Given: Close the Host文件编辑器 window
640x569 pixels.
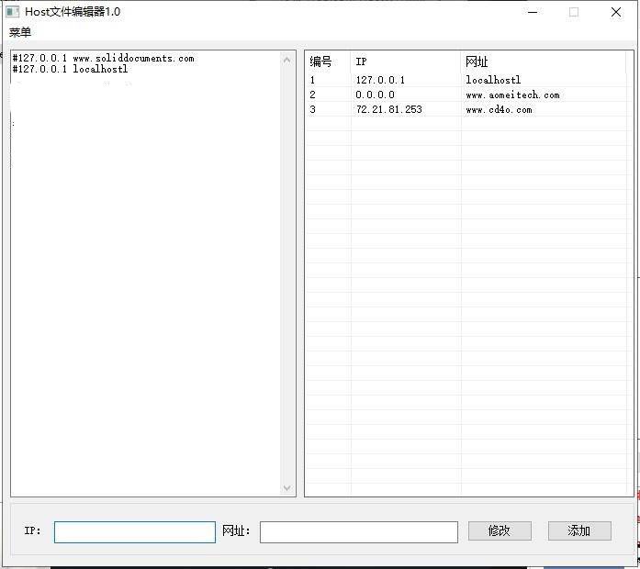Looking at the screenshot, I should (616, 12).
